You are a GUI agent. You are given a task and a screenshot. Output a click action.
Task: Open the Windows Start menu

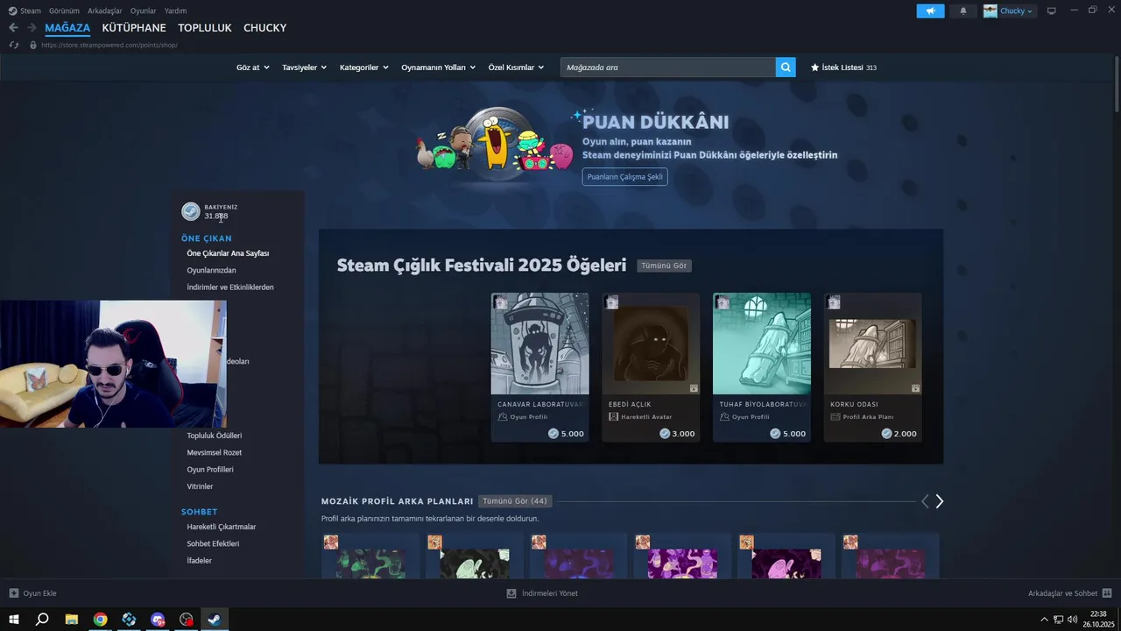tap(13, 620)
